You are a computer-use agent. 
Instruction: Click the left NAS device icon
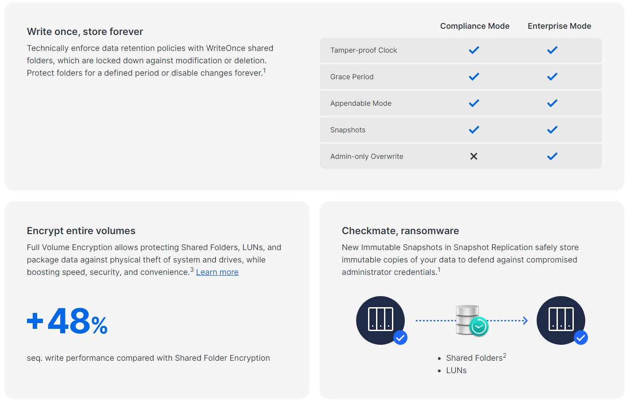click(x=381, y=320)
